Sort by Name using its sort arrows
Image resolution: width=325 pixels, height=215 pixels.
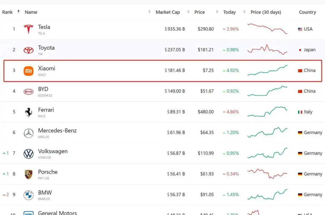[149, 12]
